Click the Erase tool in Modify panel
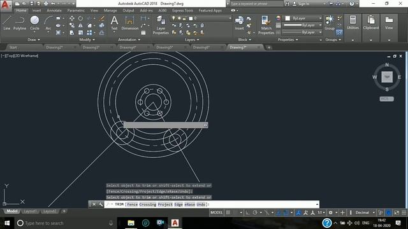 (102, 18)
